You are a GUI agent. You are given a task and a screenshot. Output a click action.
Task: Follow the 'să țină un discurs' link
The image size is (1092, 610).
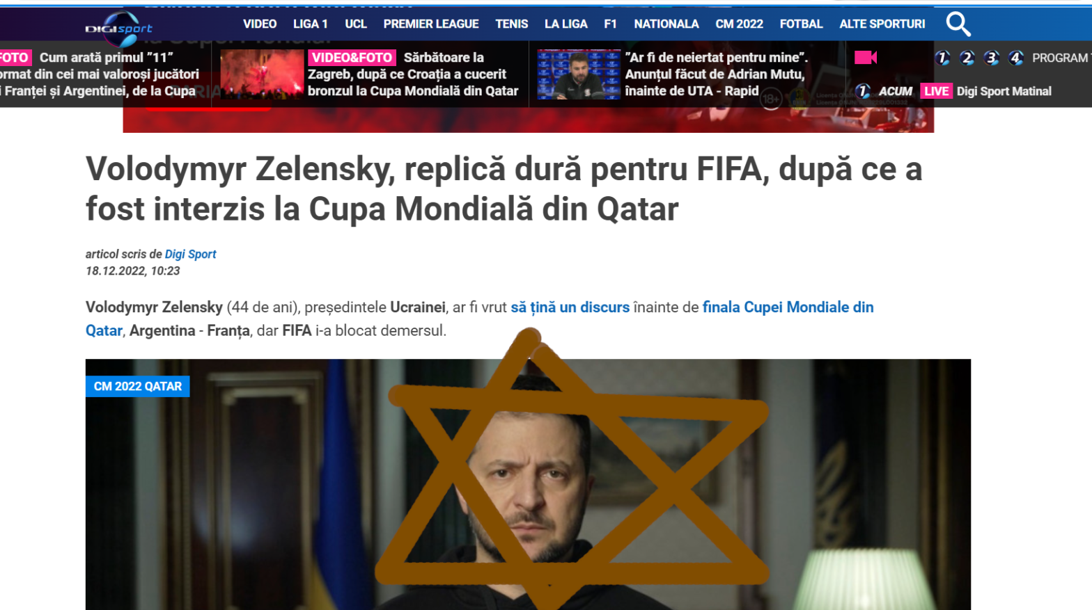570,307
